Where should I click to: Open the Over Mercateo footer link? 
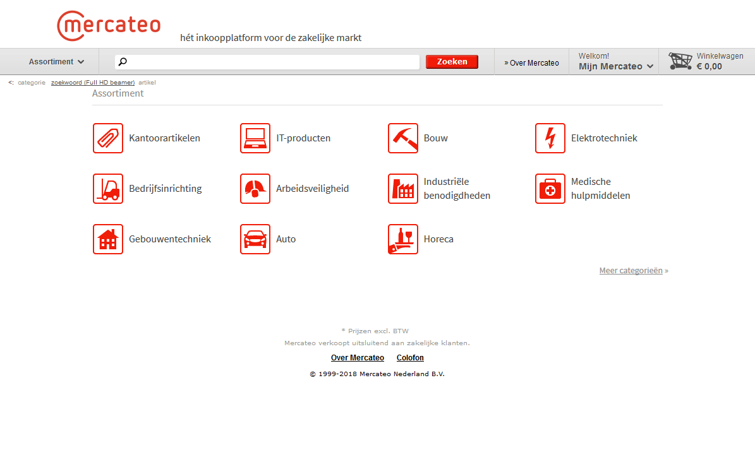[357, 358]
